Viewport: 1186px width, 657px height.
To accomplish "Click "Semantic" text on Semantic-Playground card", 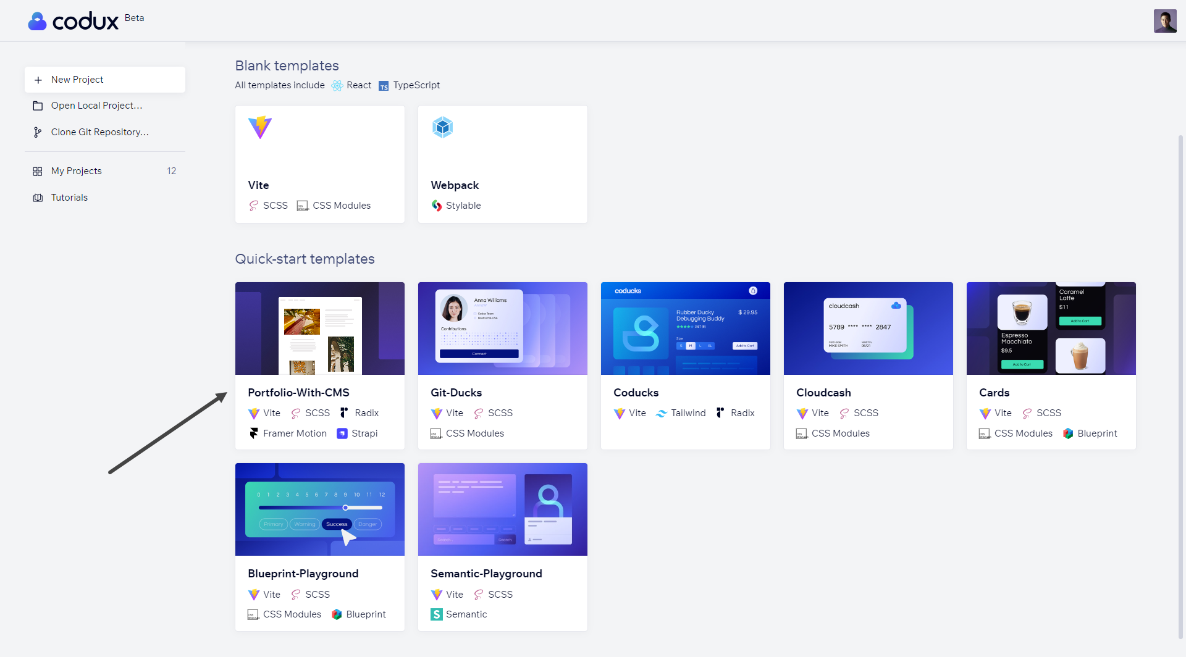I will [x=466, y=614].
